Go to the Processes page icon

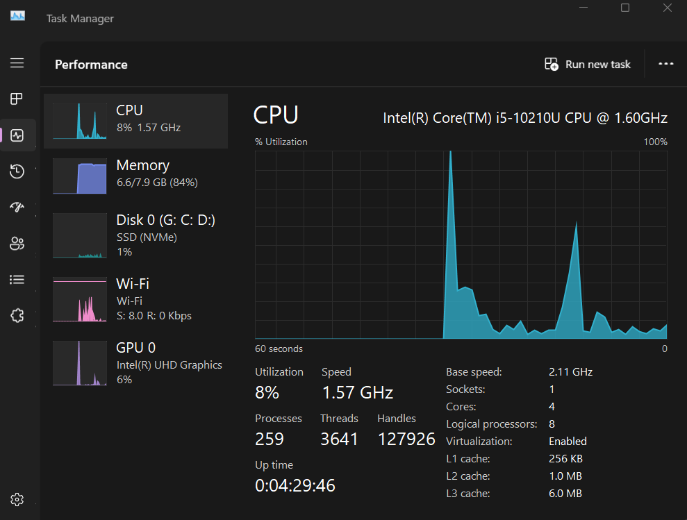click(17, 99)
